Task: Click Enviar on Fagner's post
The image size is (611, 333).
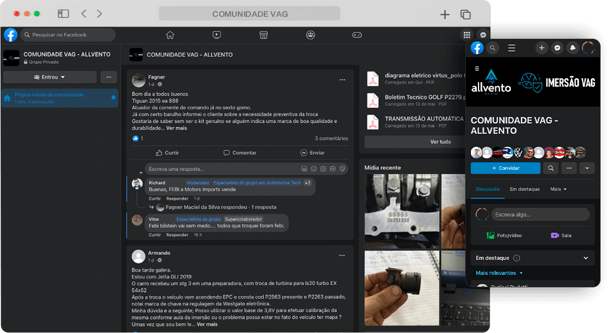Action: [312, 153]
